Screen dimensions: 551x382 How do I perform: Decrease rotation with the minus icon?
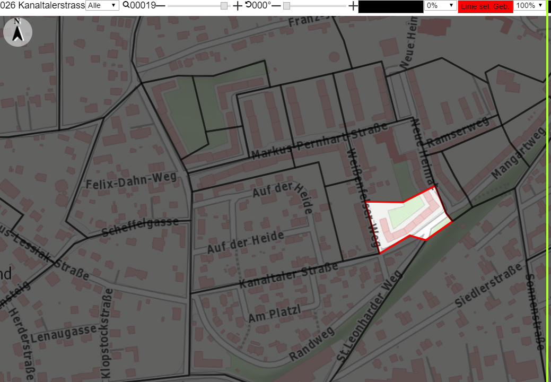point(276,6)
